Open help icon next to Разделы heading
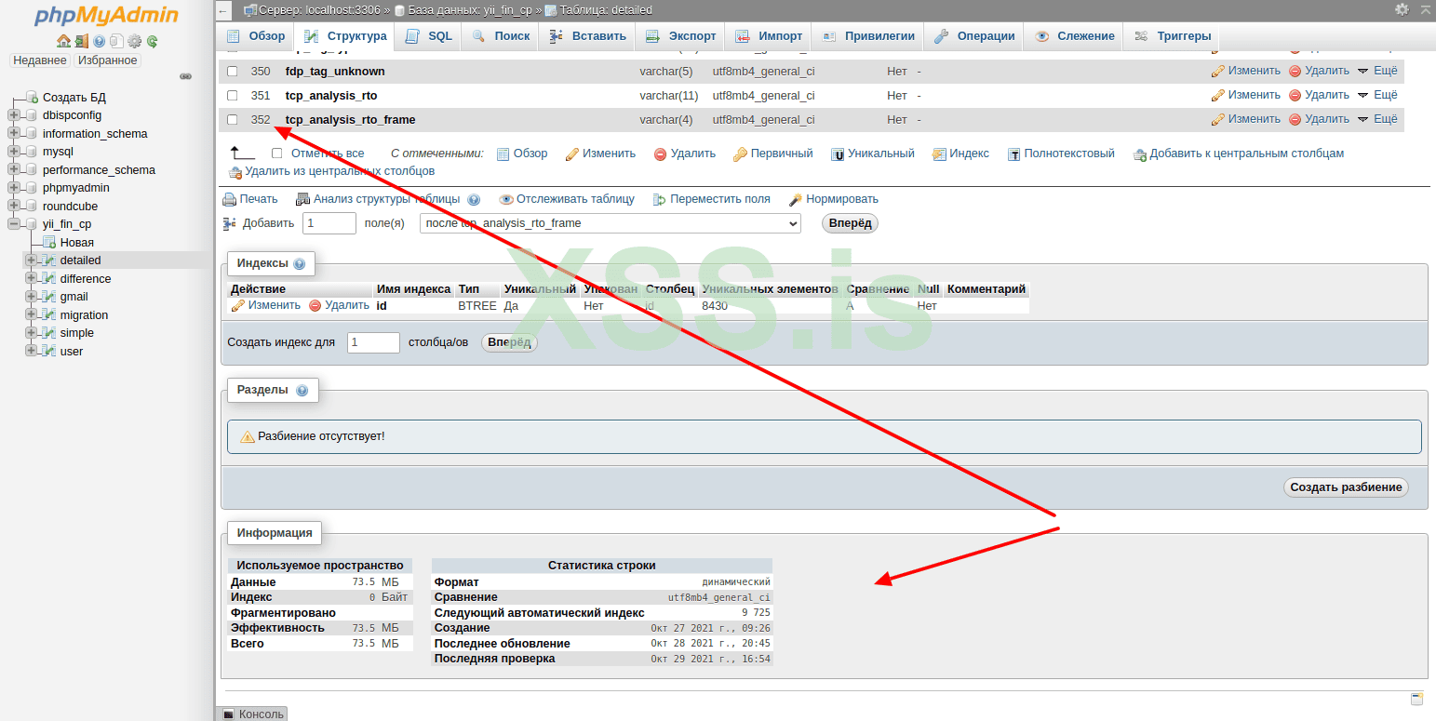Image resolution: width=1436 pixels, height=721 pixels. coord(302,391)
